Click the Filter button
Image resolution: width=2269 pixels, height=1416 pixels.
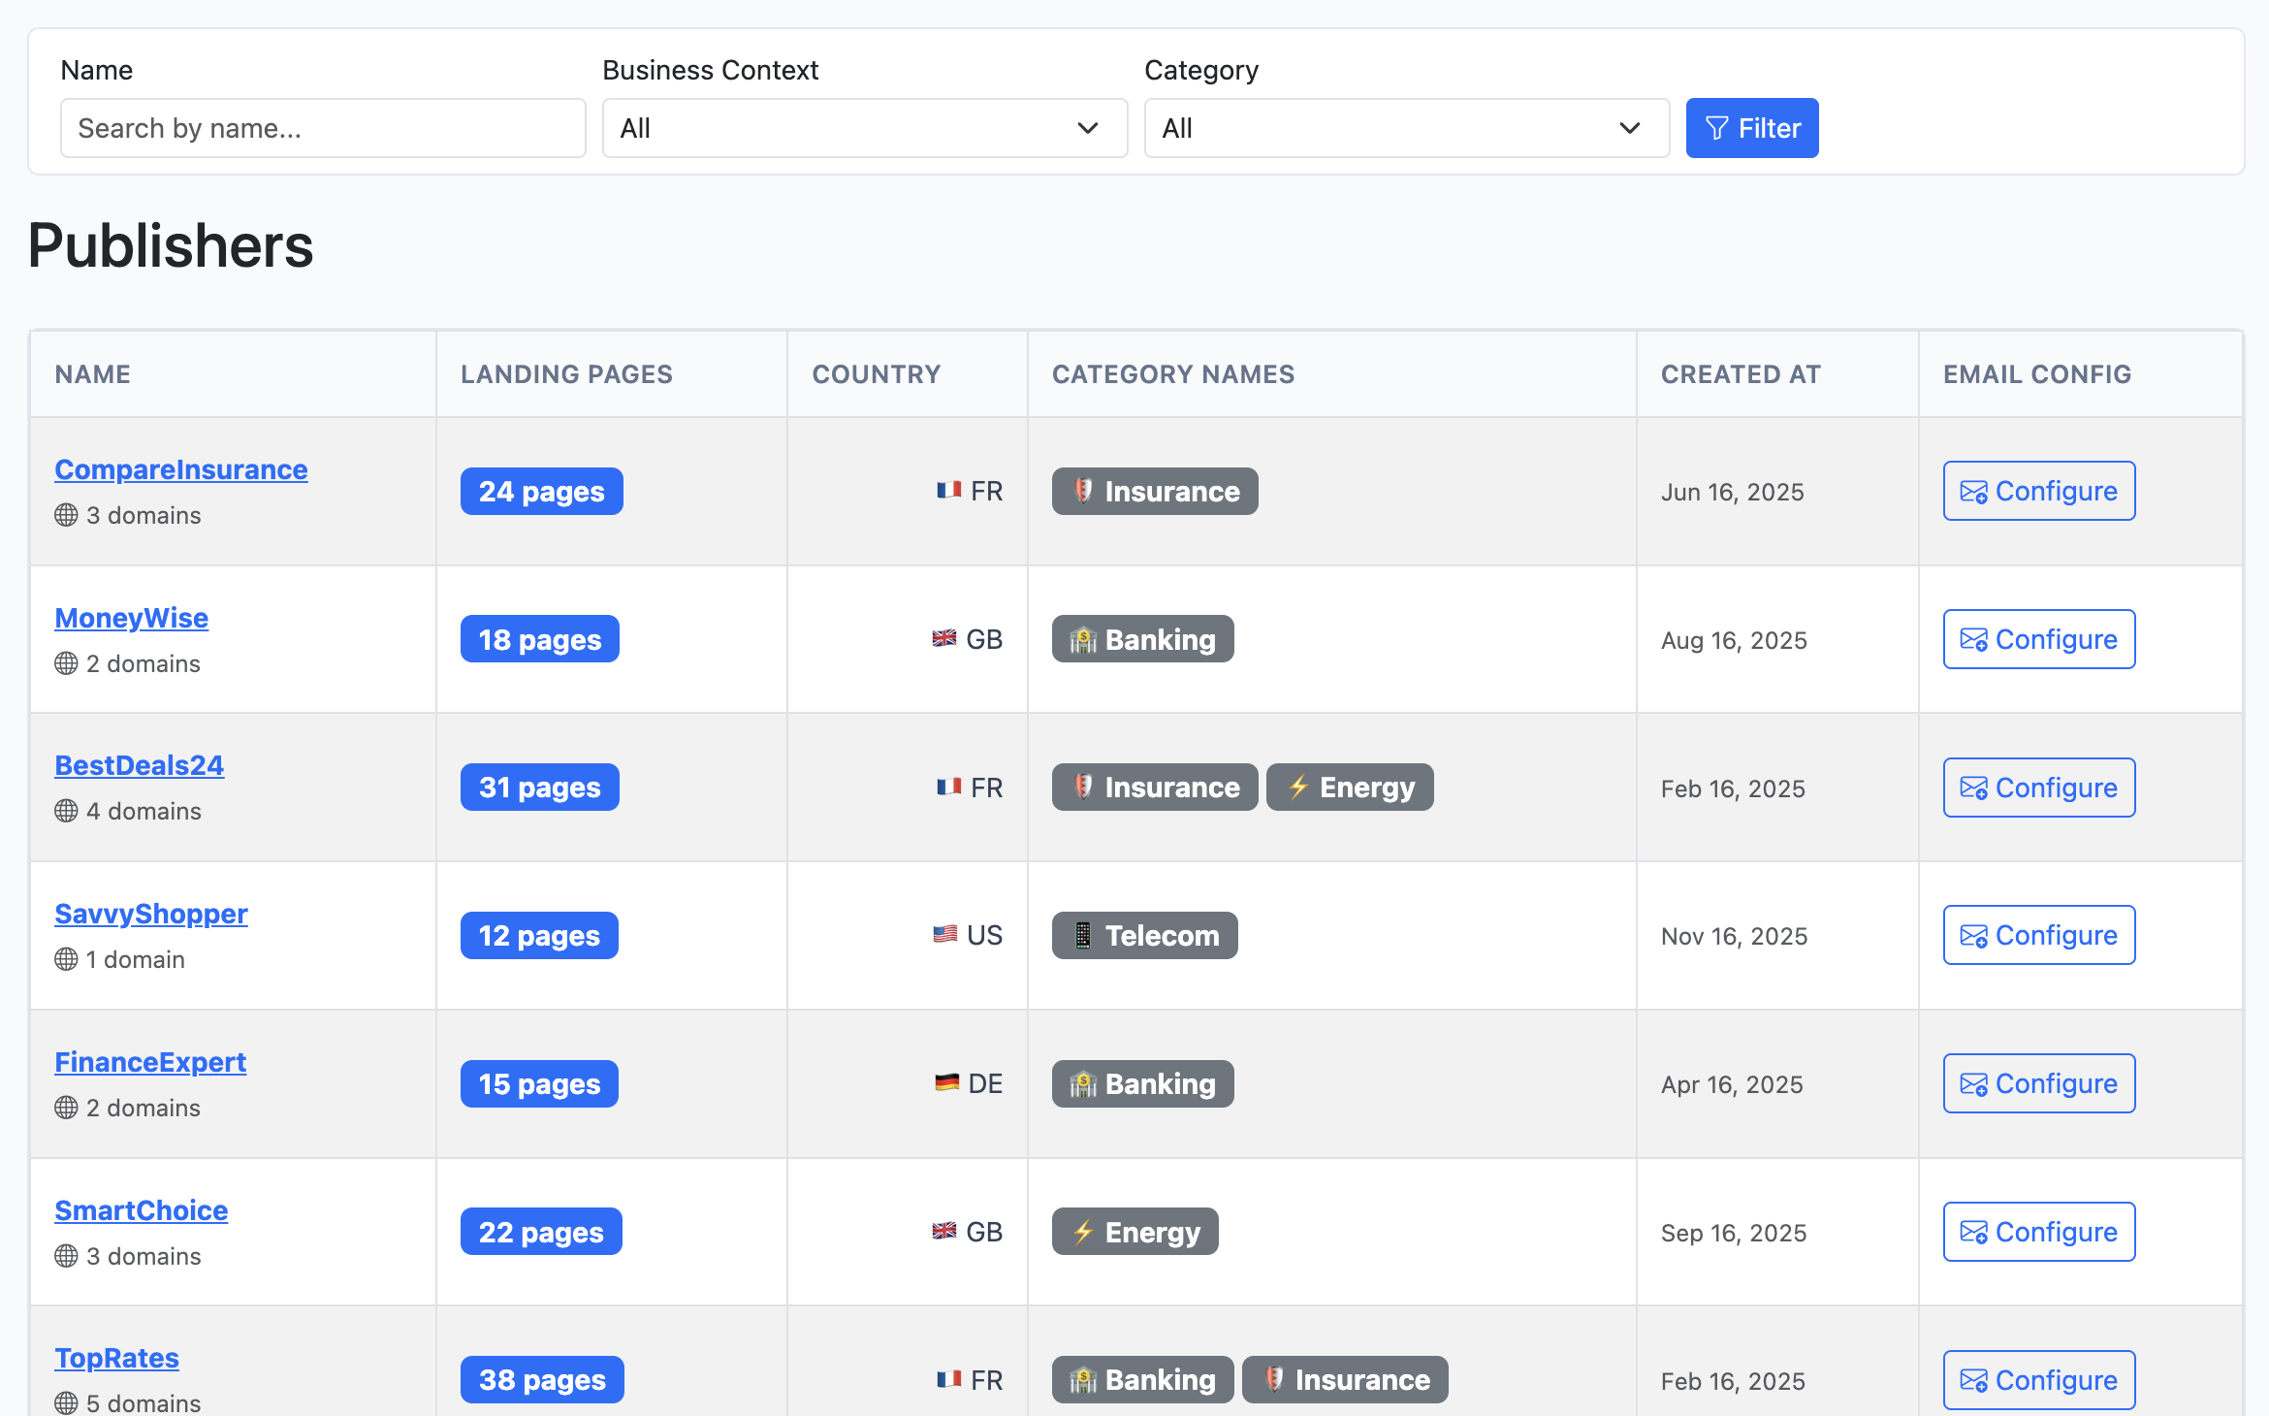pos(1752,127)
